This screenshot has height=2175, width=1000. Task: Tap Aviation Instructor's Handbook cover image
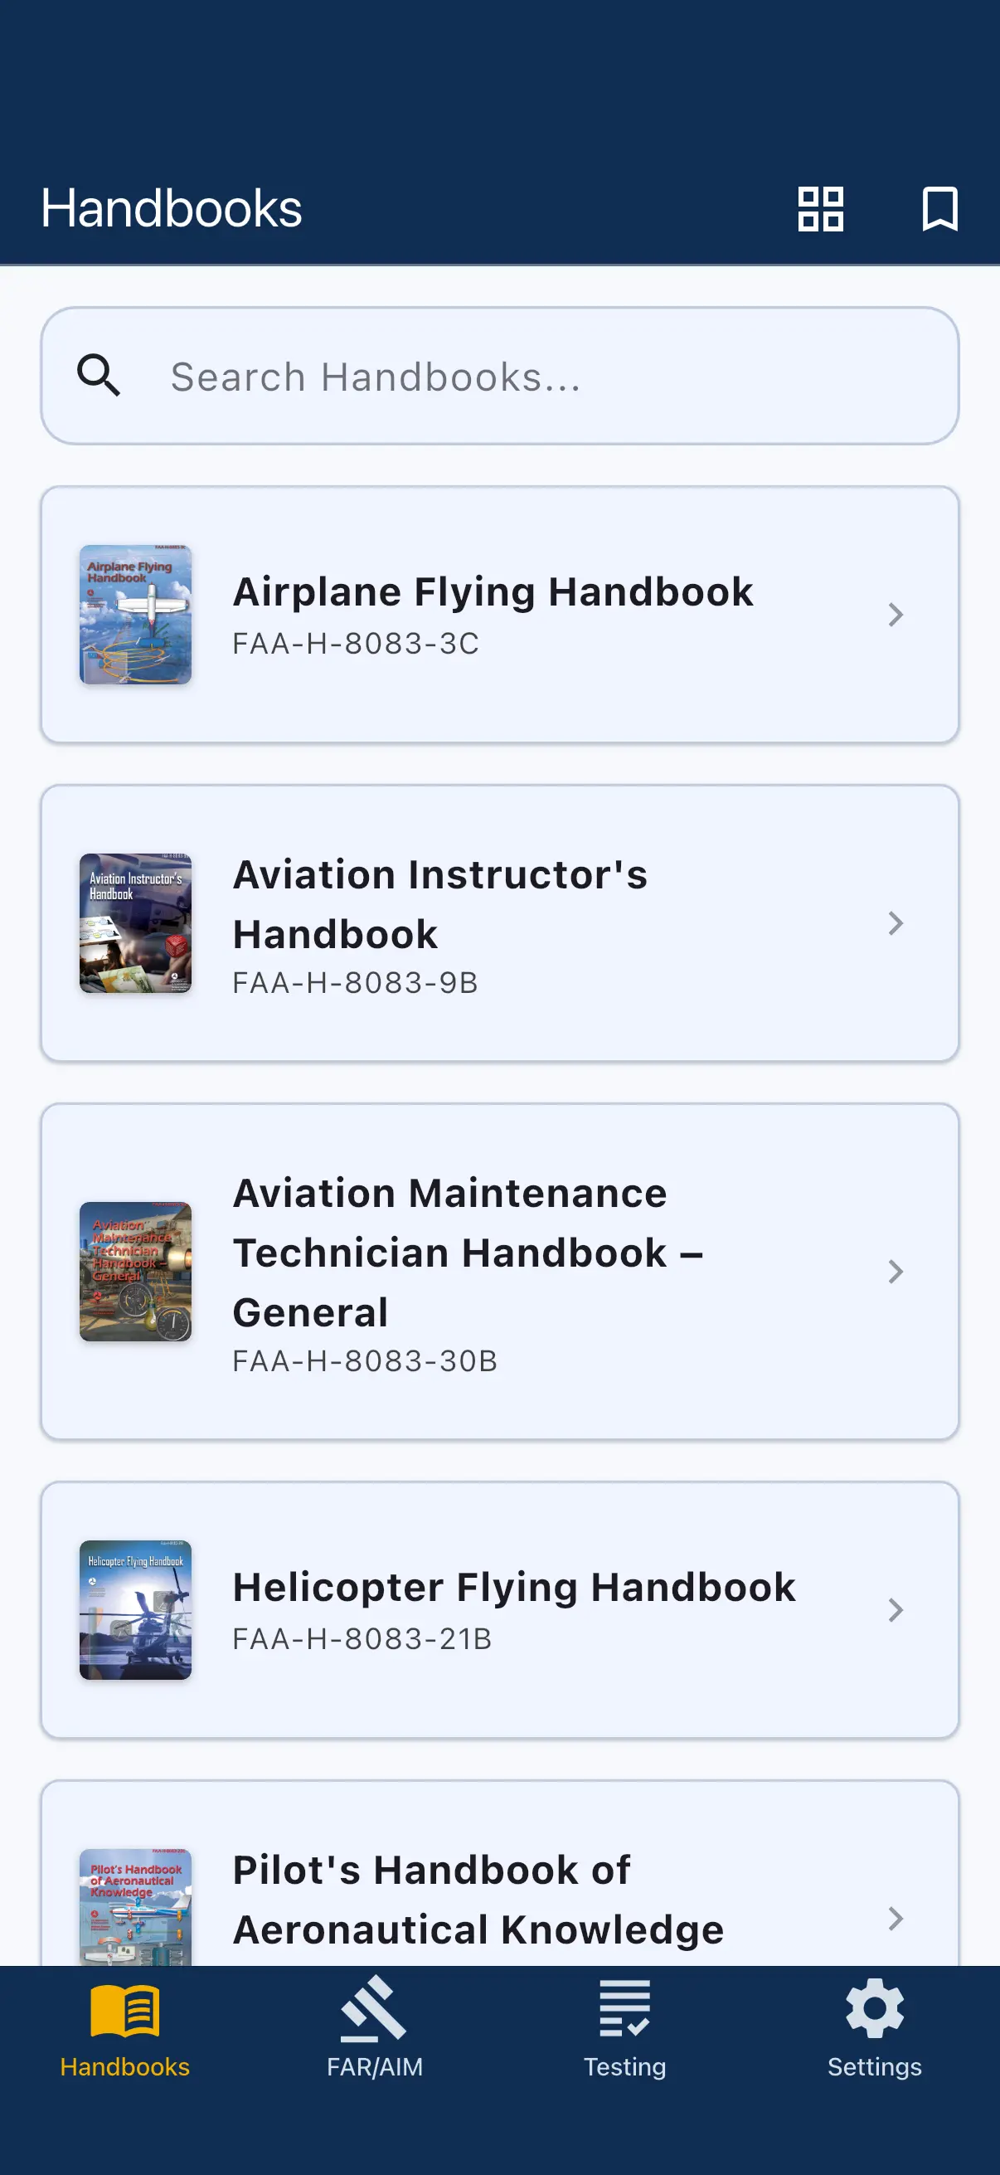135,923
